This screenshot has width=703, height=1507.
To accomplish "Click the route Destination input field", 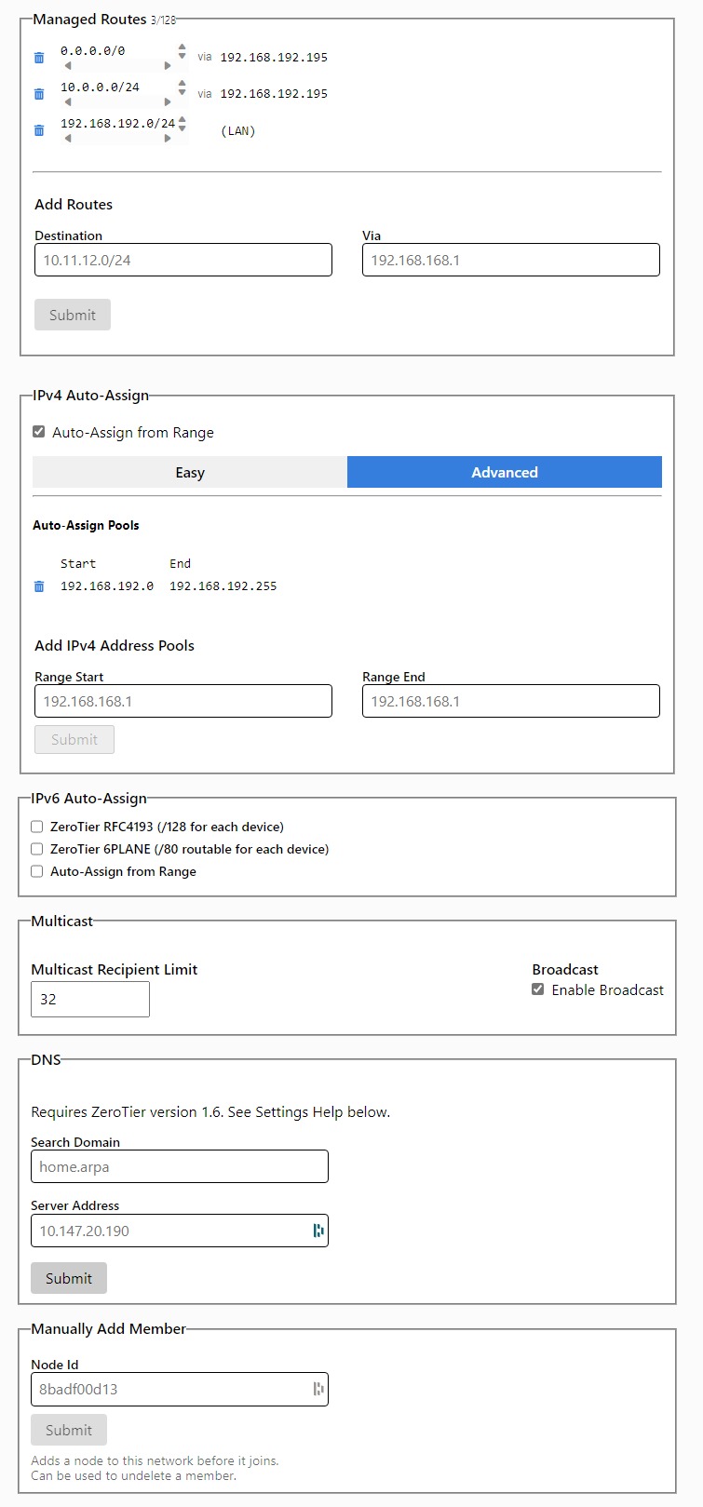I will click(183, 260).
